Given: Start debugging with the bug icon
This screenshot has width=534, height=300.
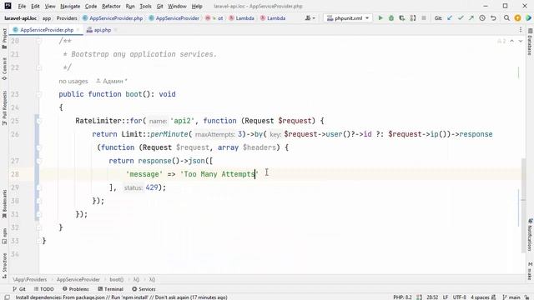Looking at the screenshot, I should point(391,18).
